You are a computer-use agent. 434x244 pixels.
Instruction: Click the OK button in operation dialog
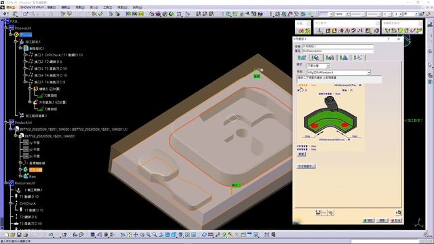click(x=369, y=220)
